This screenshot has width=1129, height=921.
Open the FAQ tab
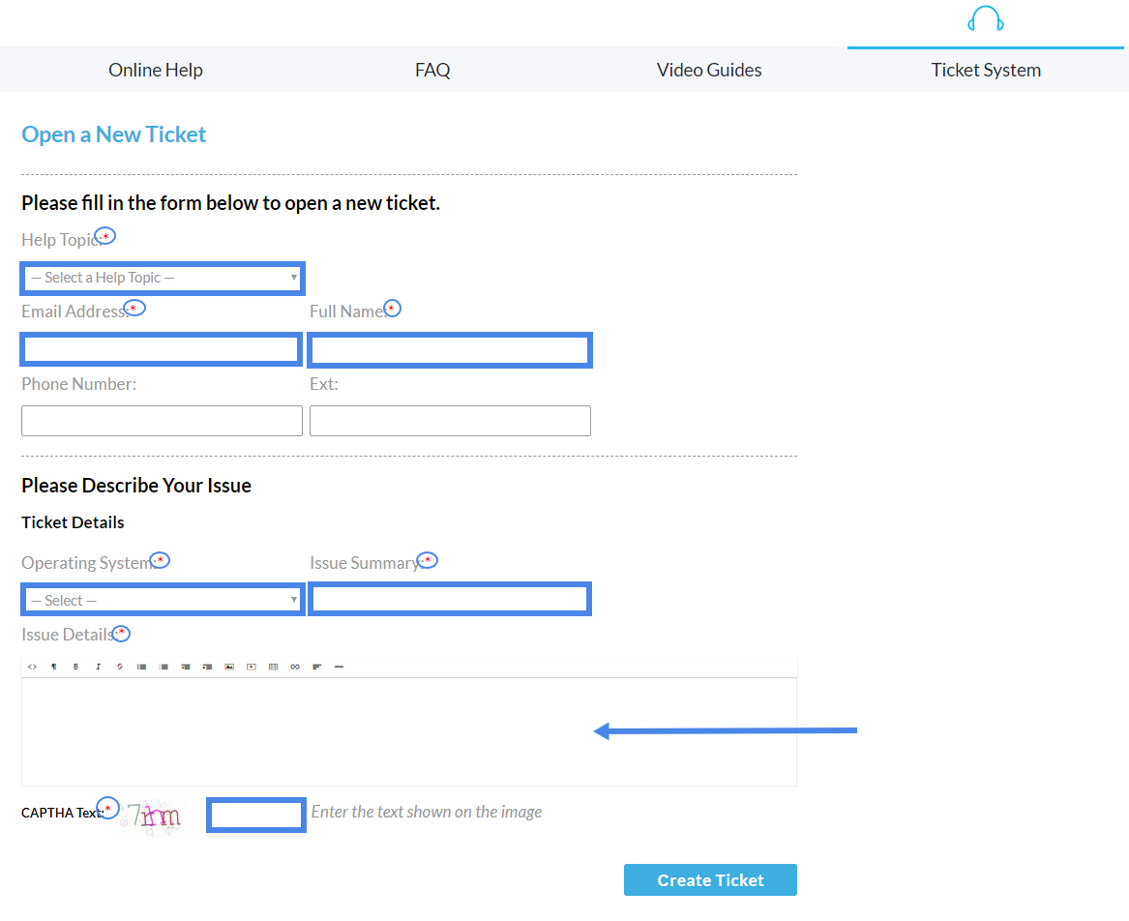point(432,70)
